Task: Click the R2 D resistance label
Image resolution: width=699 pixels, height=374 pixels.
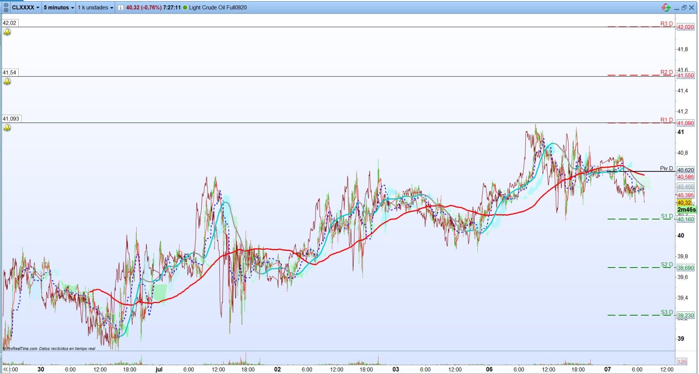Action: [x=666, y=72]
